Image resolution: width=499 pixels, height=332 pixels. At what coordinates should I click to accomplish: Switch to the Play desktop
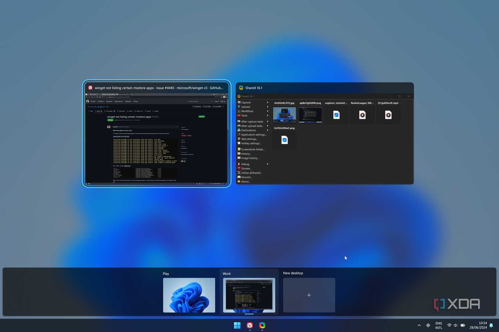coord(189,295)
